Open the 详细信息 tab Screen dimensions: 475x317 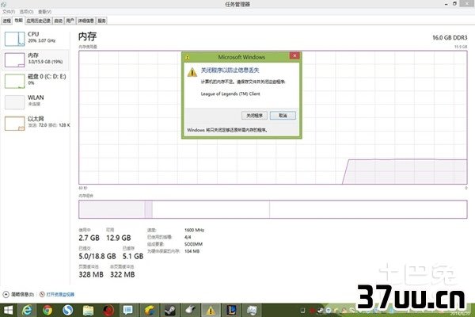(85, 21)
